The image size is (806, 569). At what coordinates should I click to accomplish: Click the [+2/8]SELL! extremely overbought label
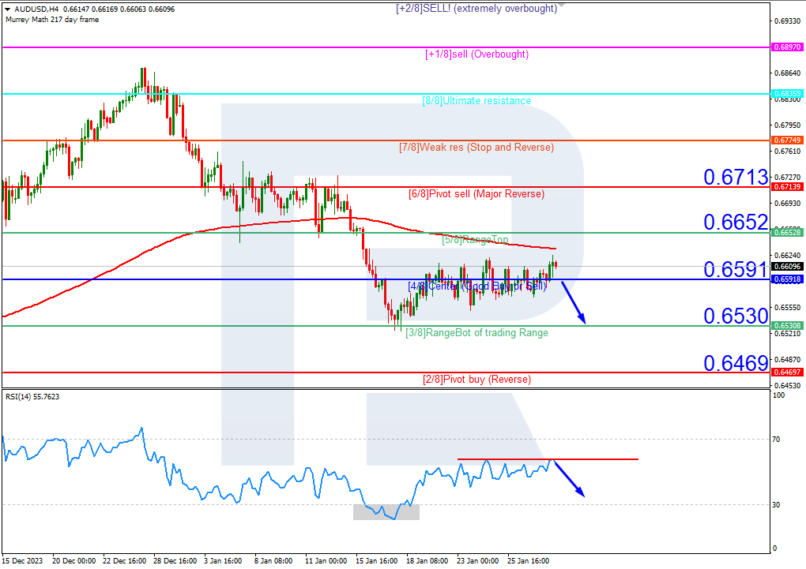coord(475,9)
